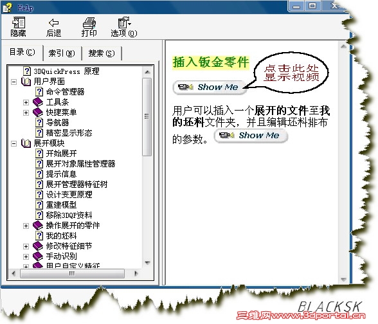Click the page icon beside 重建模型
This screenshot has width=378, height=324.
(39, 205)
